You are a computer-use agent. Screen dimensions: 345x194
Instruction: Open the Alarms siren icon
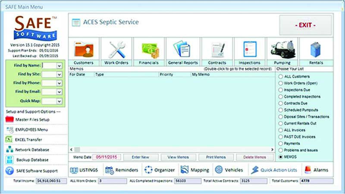(308, 169)
